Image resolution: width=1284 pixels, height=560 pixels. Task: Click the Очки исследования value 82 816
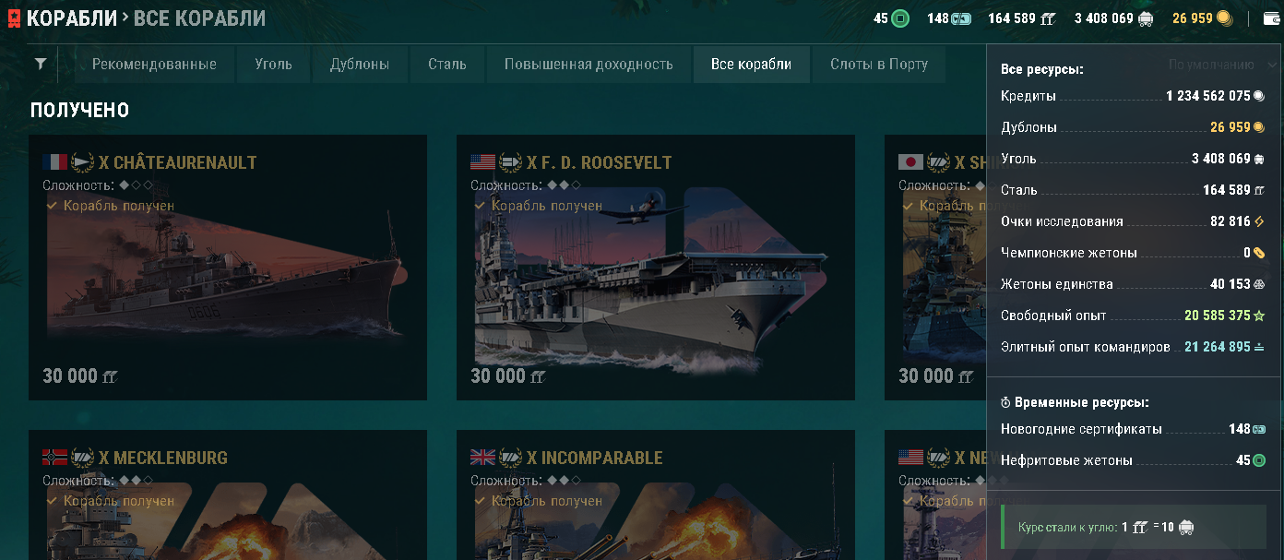[x=1230, y=221]
